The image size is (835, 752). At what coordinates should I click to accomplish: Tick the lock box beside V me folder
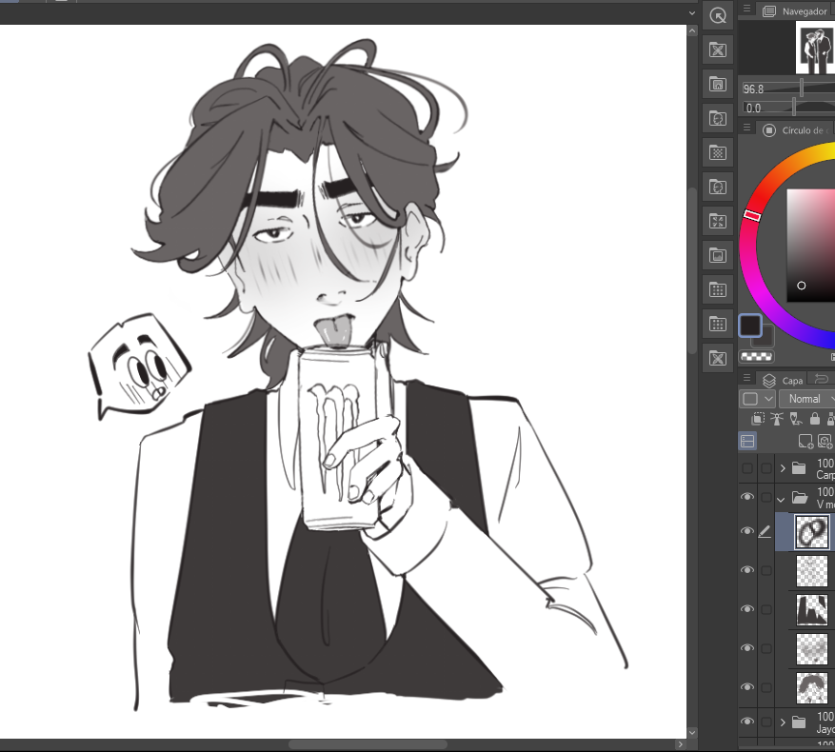pyautogui.click(x=765, y=498)
